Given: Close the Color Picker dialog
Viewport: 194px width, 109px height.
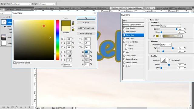Looking at the screenshot, I should click(95, 13).
